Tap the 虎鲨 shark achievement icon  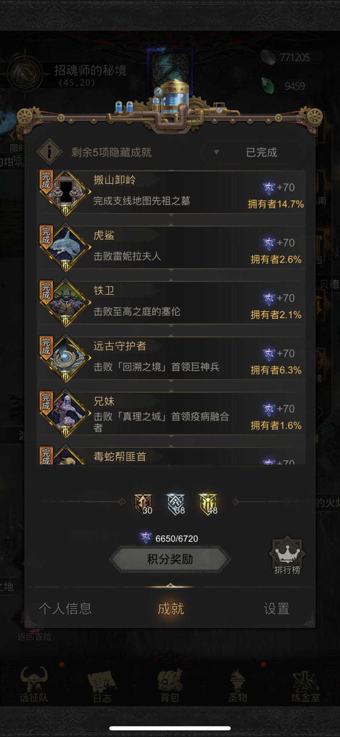66,248
